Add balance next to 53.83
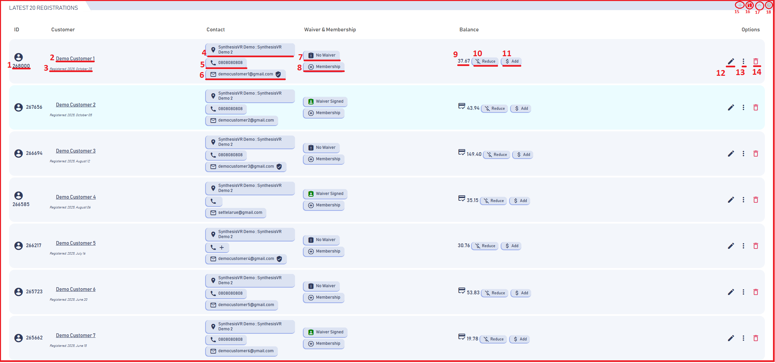This screenshot has height=363, width=775. (521, 293)
